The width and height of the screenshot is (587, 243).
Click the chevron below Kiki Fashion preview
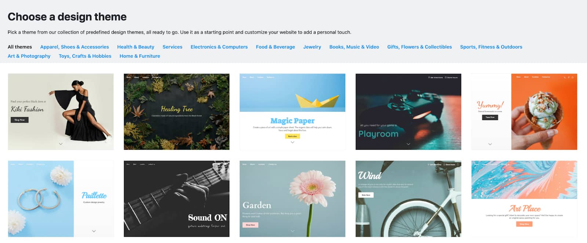coord(61,144)
